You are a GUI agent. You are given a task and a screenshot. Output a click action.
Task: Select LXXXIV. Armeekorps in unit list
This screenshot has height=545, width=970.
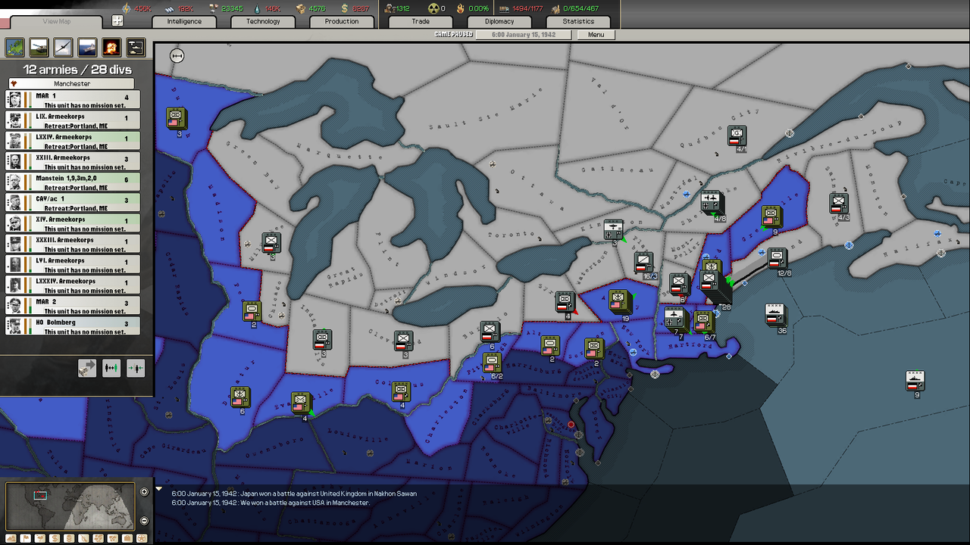[x=73, y=285]
